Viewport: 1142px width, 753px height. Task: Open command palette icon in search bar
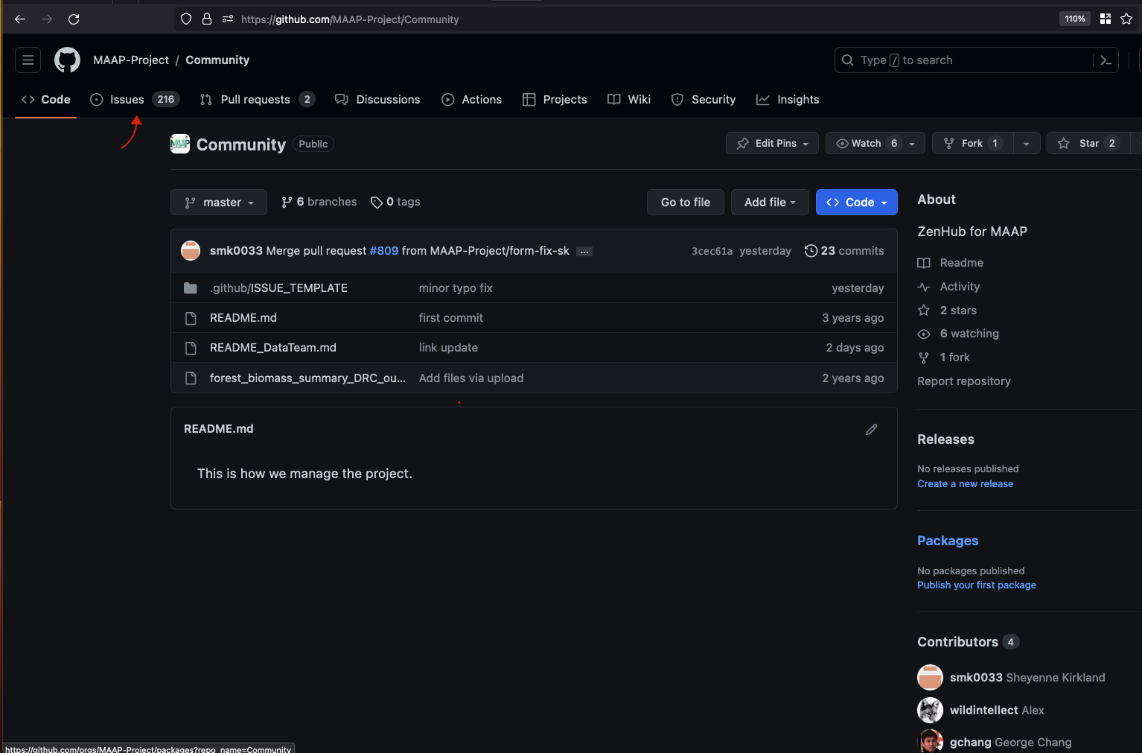click(x=1106, y=60)
